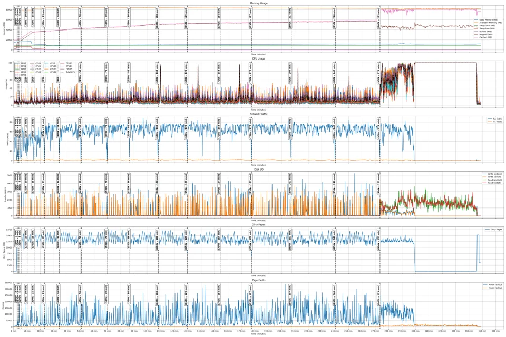Screen dimensions: 506x337
Task: Click the 750k - 177 min marker in Disk I/O chart
Action: pyautogui.click(x=250, y=184)
